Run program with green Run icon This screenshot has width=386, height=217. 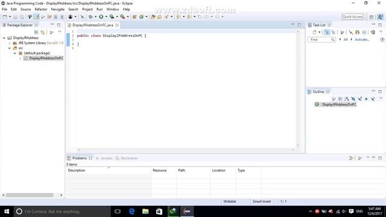pyautogui.click(x=101, y=17)
